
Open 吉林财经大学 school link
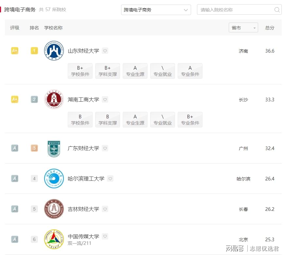click(83, 209)
